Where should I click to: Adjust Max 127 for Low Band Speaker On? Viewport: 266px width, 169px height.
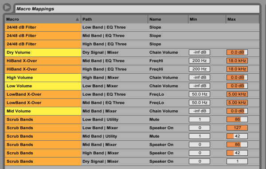(237, 128)
